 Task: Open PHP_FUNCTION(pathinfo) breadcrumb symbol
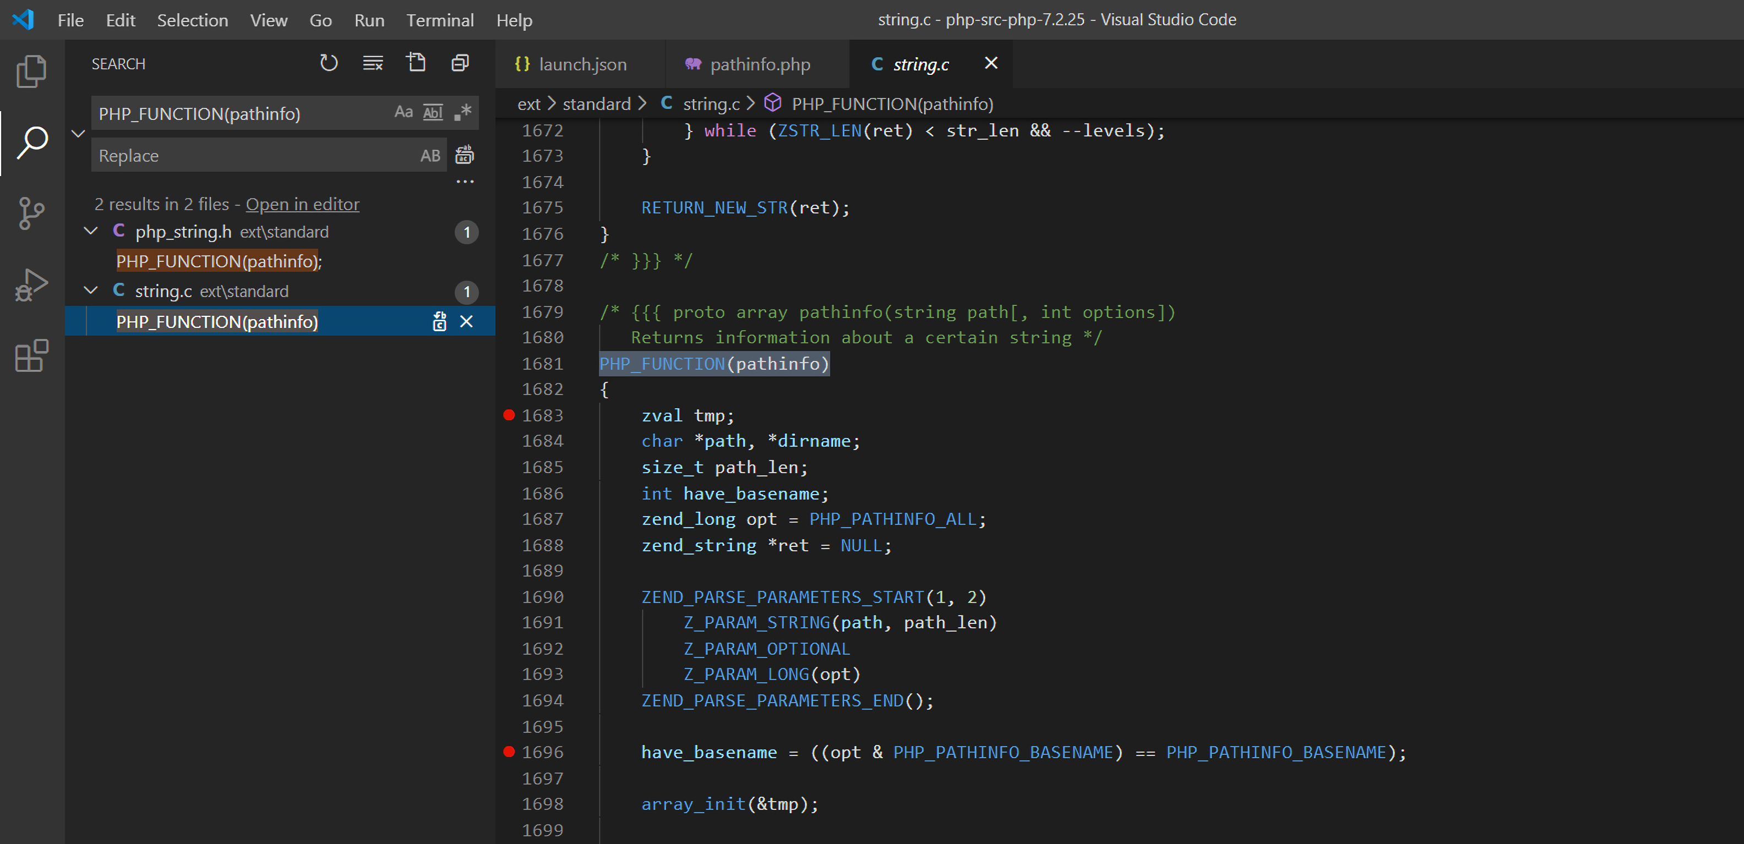click(892, 103)
